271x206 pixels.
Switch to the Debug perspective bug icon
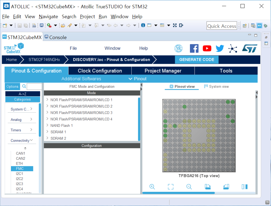pos(265,25)
